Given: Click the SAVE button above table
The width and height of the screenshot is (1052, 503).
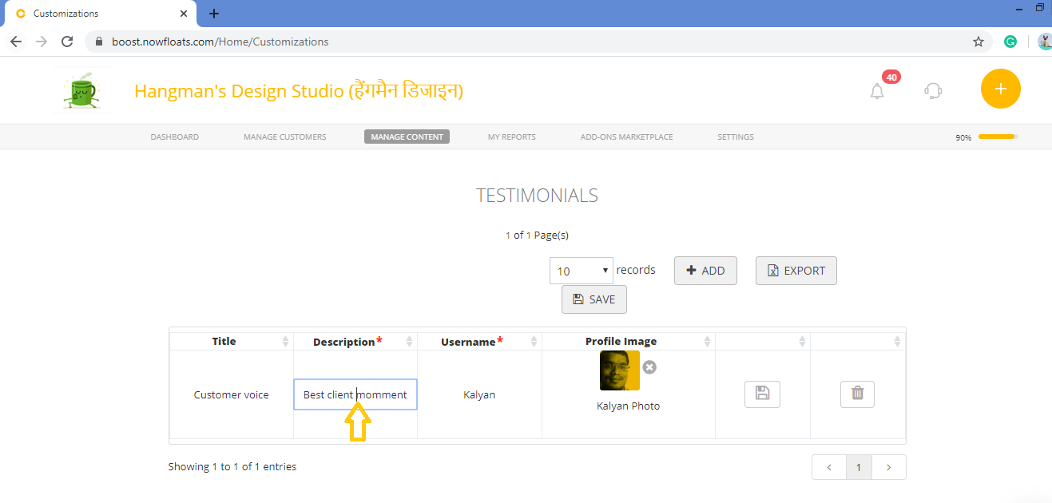Looking at the screenshot, I should coord(594,299).
